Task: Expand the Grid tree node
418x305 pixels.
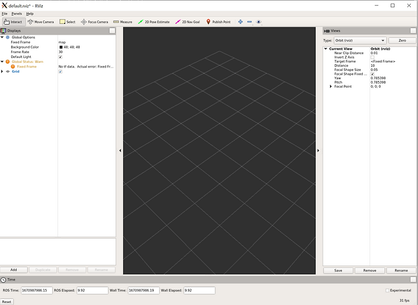Action: coord(2,71)
